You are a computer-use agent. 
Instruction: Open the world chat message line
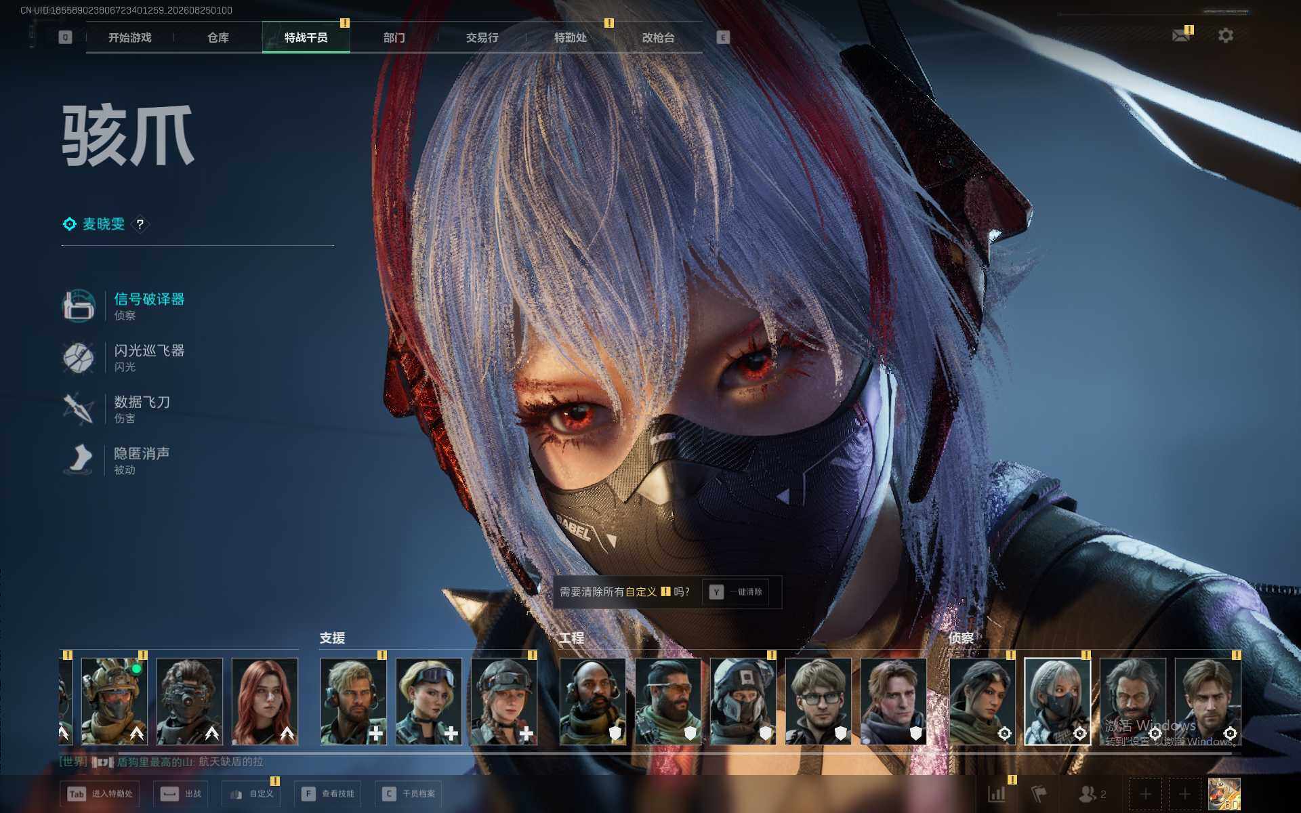[x=161, y=762]
